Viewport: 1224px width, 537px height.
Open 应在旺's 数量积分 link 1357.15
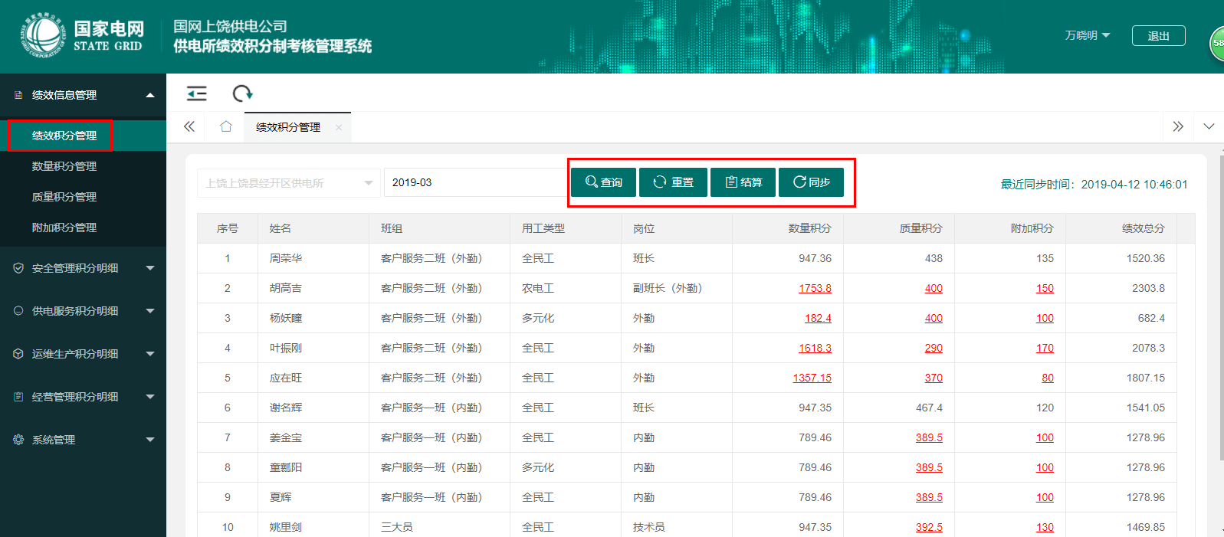click(812, 378)
